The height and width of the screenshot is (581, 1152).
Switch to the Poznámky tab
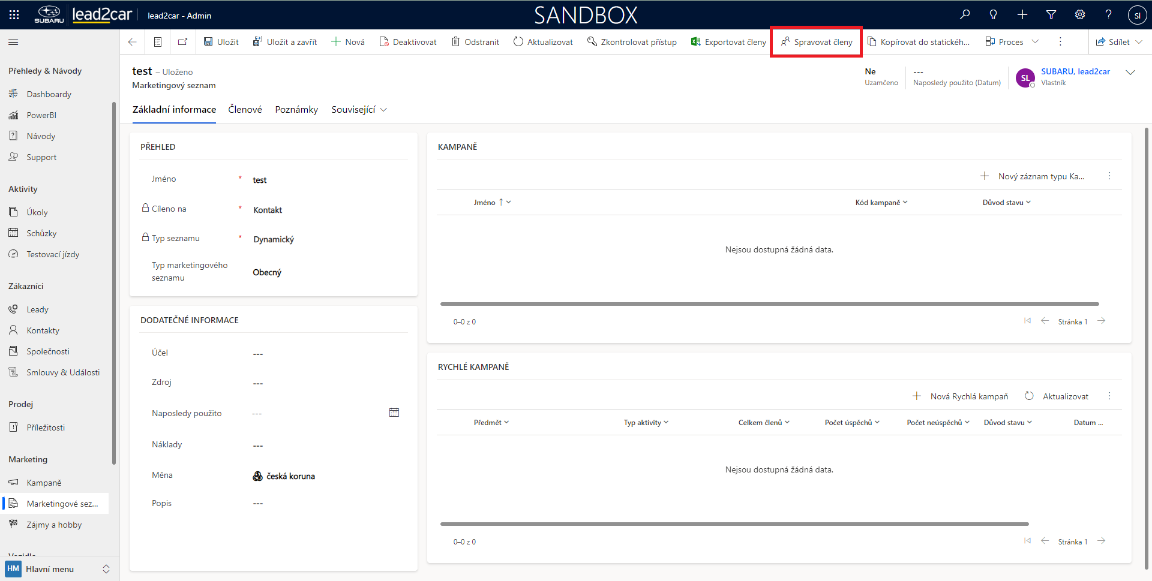coord(296,110)
